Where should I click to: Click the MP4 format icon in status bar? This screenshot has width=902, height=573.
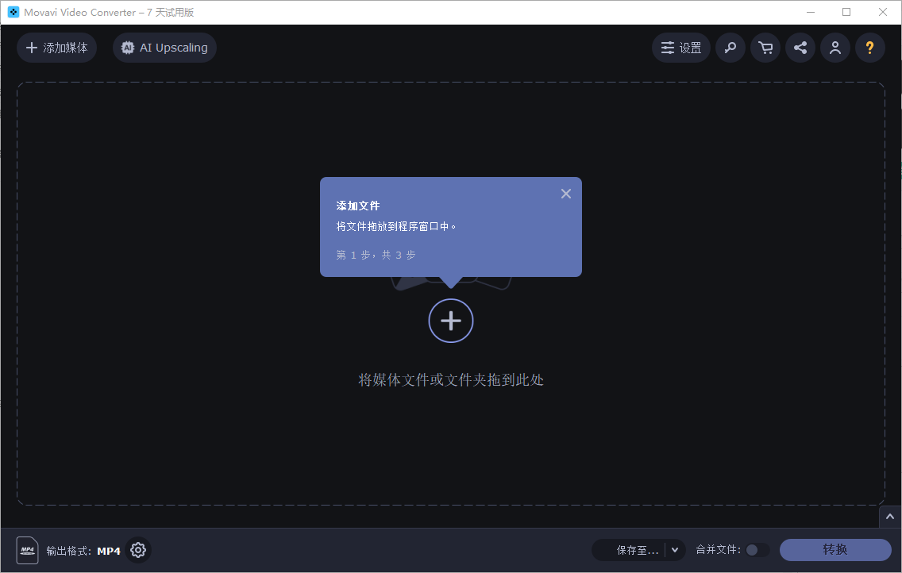click(x=27, y=550)
